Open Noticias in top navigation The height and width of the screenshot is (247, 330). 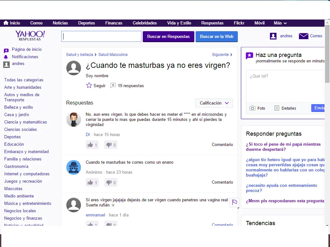[x=60, y=23]
